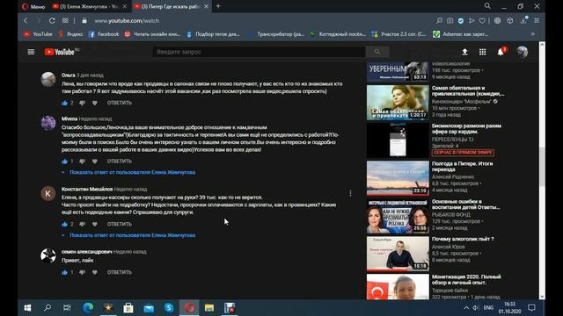
Task: Open the browser downloads icon
Action: (524, 21)
